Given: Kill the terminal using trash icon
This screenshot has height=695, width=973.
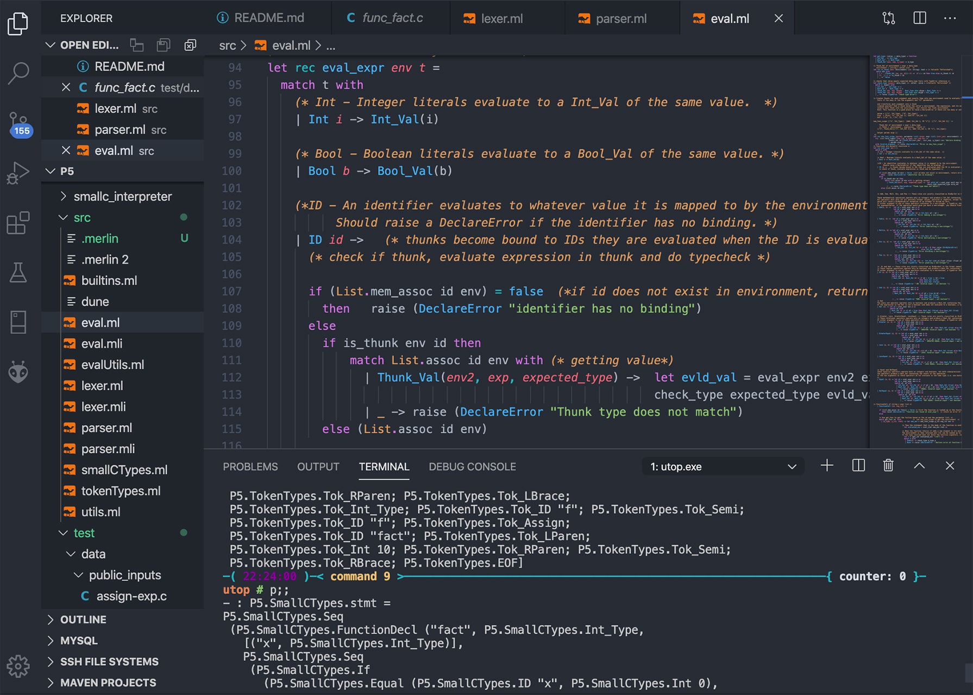Looking at the screenshot, I should [888, 465].
